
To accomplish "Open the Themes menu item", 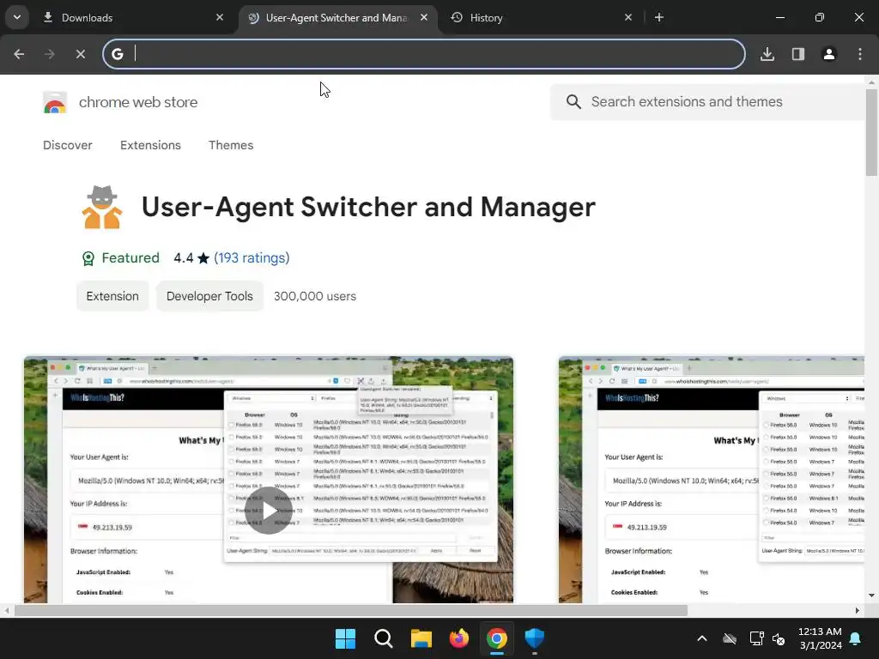I will 231,145.
